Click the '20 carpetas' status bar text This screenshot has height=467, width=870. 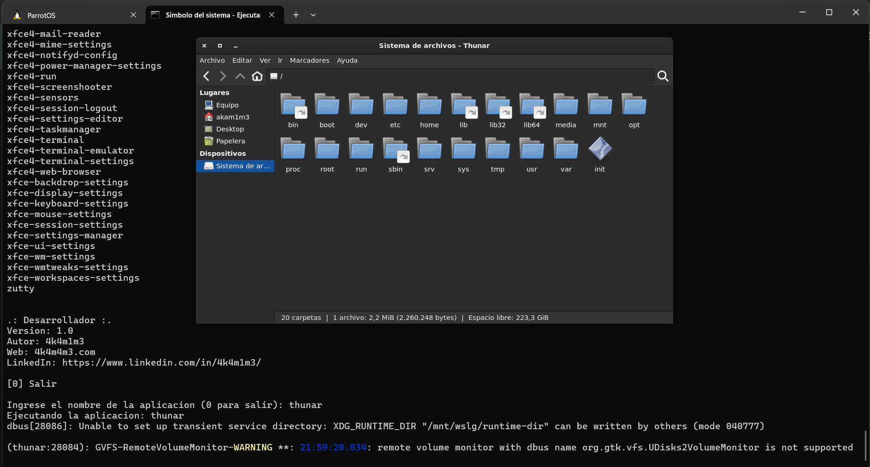point(301,318)
